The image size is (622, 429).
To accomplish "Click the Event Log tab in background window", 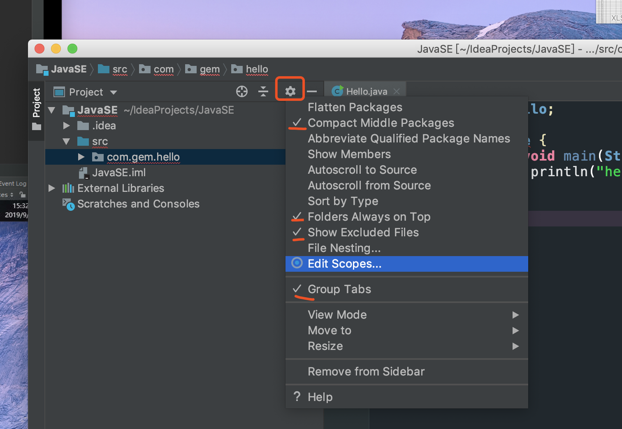I will (13, 184).
